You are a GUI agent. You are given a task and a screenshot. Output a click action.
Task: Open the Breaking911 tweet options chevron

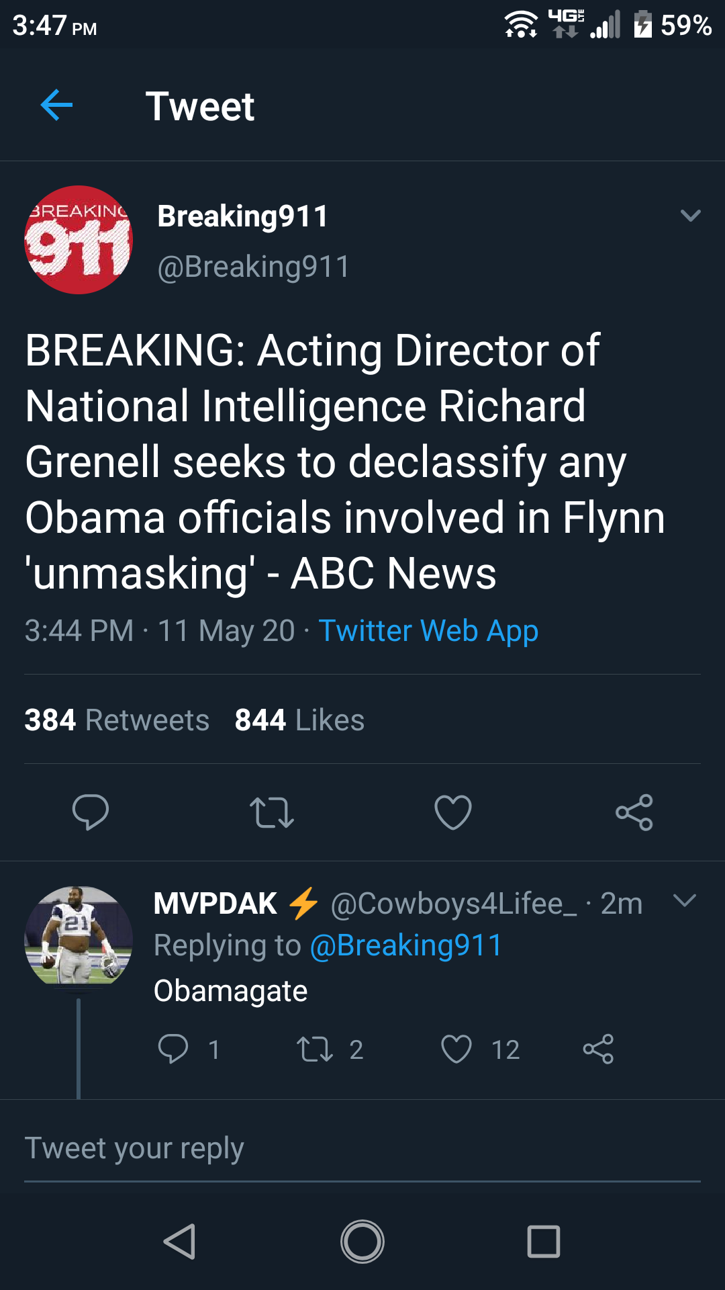pos(690,216)
